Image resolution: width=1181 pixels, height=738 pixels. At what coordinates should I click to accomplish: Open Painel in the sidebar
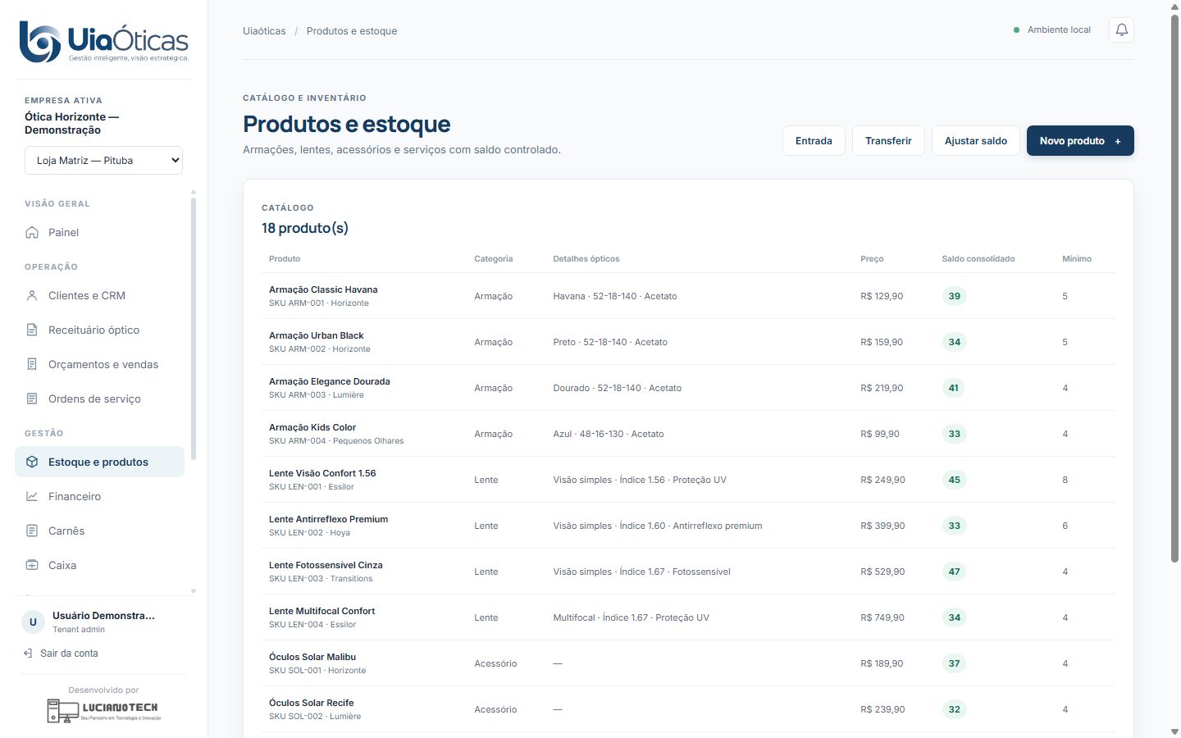click(x=99, y=232)
